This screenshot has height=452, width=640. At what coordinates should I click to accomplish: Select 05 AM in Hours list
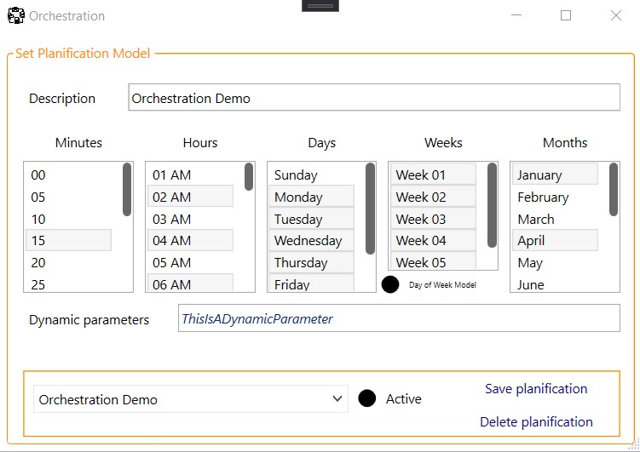click(x=190, y=262)
